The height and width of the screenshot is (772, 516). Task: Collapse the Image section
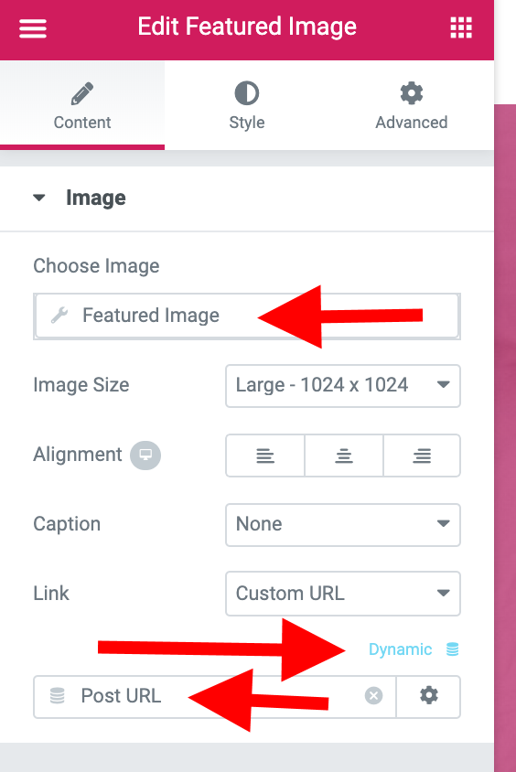39,198
